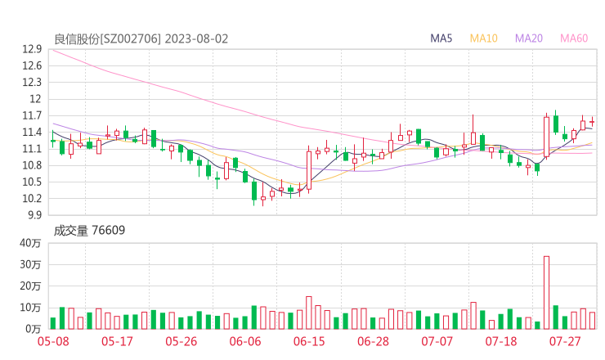This screenshot has width=605, height=360.
Task: Click the stock title 良信股份[SZ002706] 2023-08-02
Action: pyautogui.click(x=141, y=39)
